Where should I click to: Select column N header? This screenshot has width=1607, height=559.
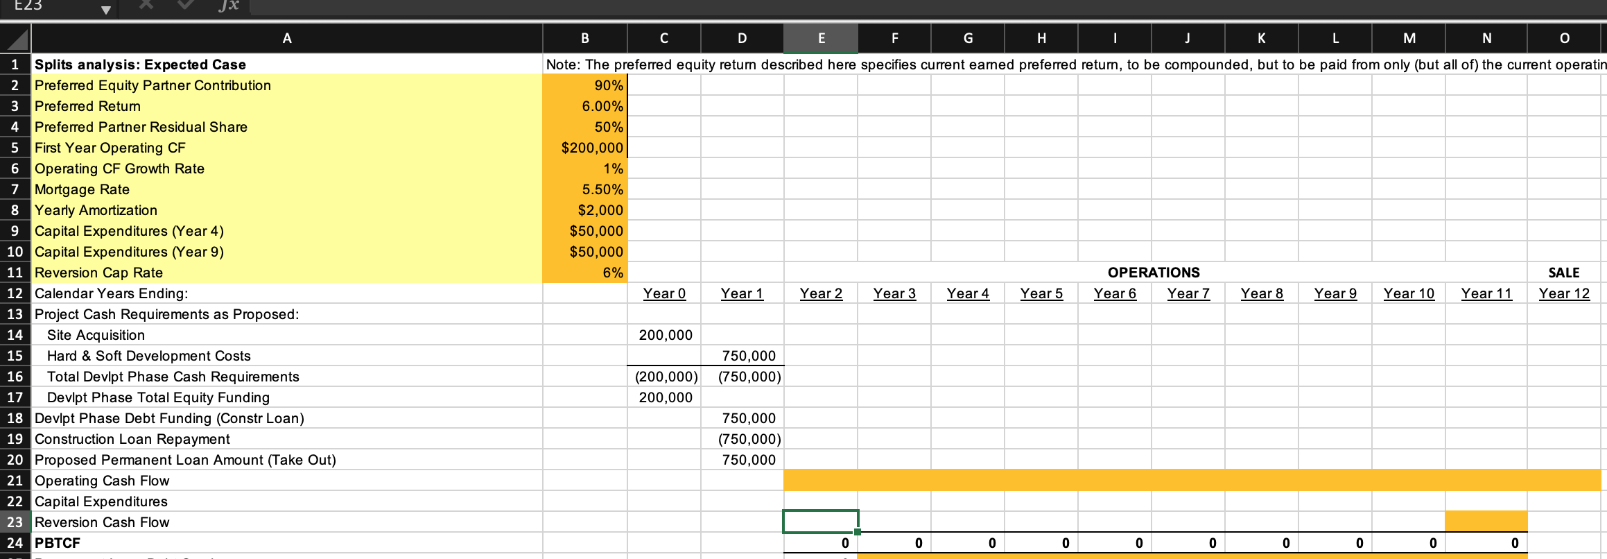[x=1487, y=38]
